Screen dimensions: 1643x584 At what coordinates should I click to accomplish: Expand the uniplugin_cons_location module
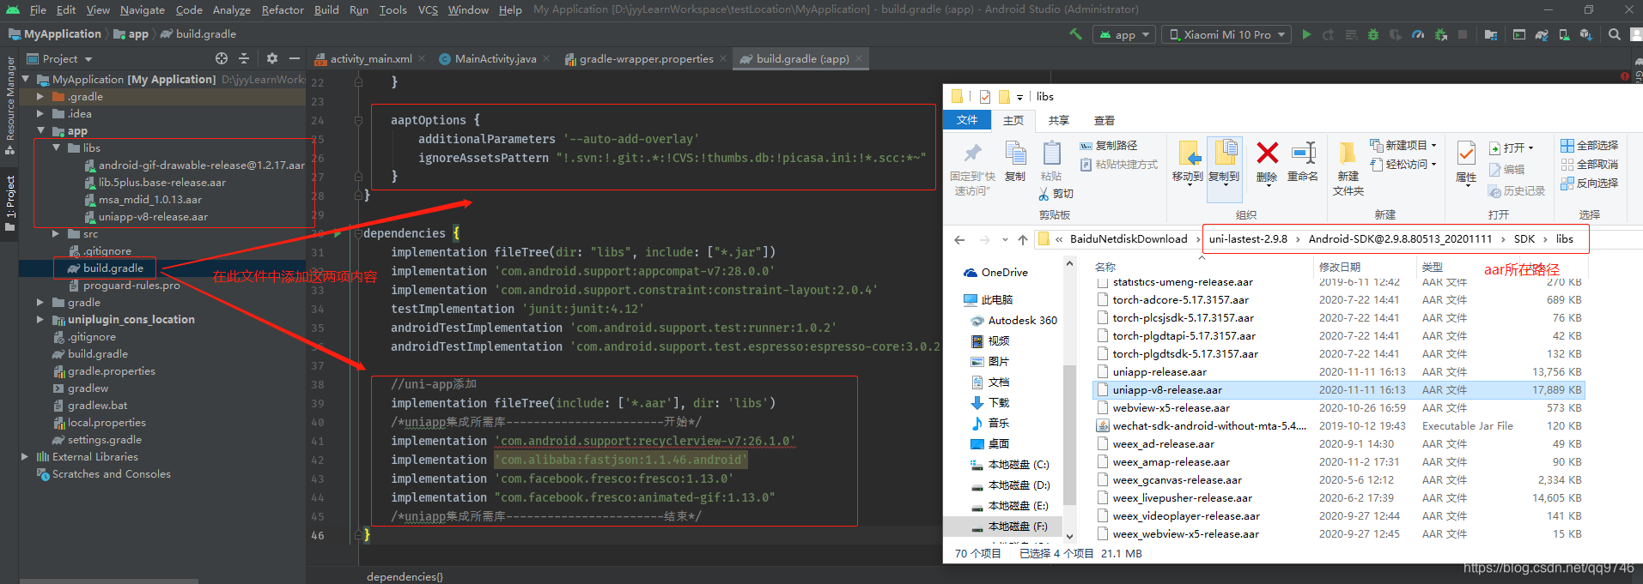[40, 320]
